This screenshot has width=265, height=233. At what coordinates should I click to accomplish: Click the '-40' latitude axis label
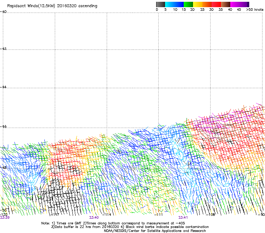coord(3,12)
